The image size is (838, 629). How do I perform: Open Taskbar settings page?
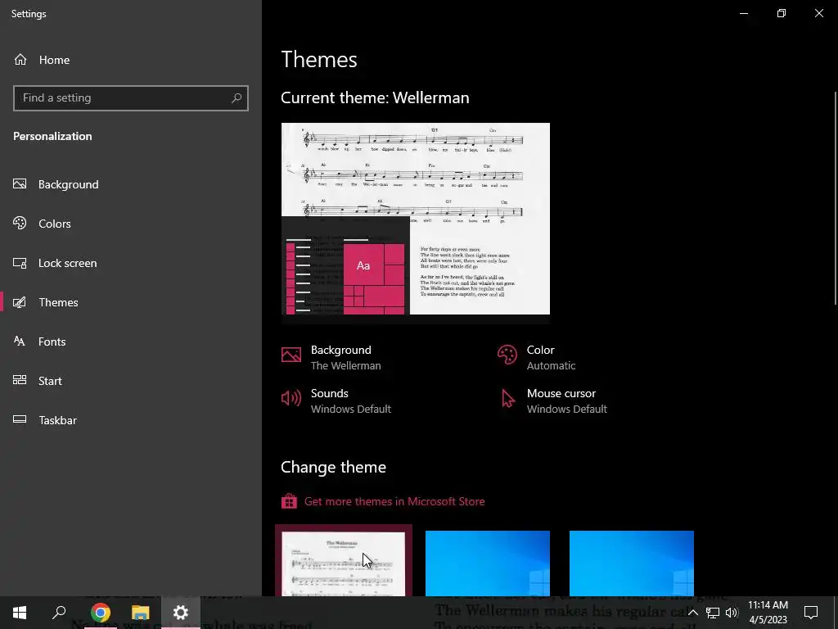[57, 420]
